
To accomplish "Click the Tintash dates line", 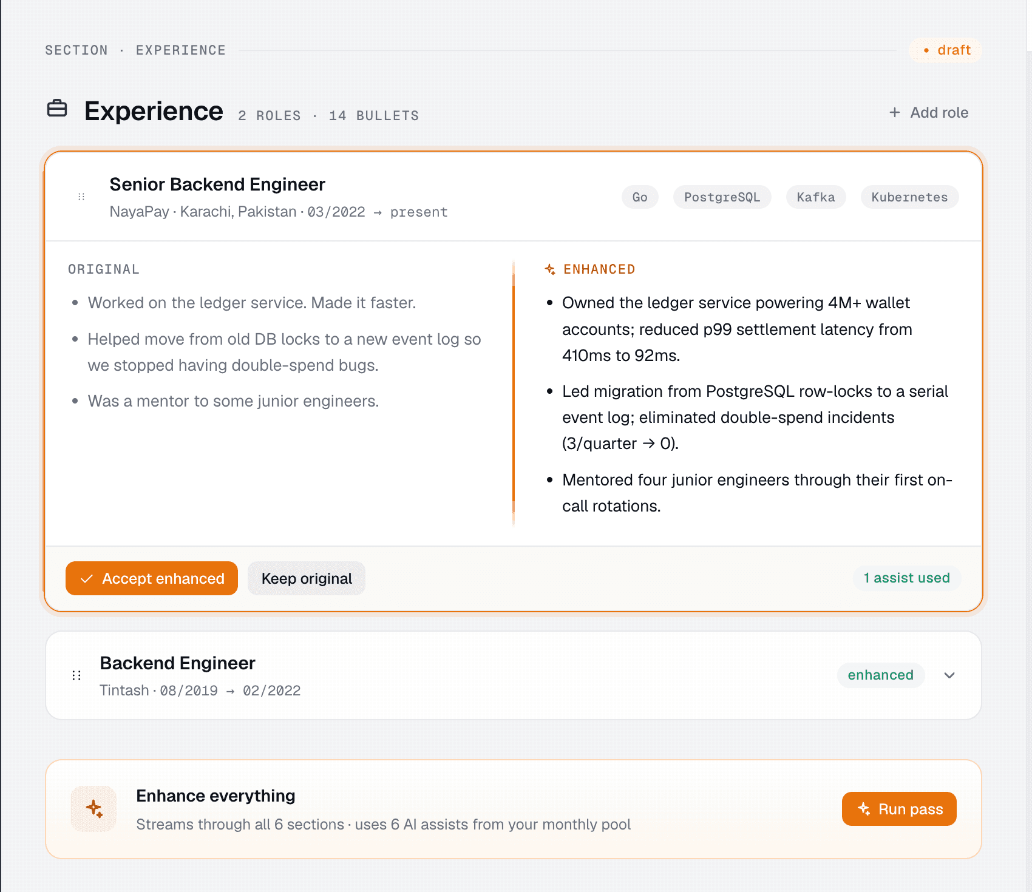I will click(x=200, y=690).
